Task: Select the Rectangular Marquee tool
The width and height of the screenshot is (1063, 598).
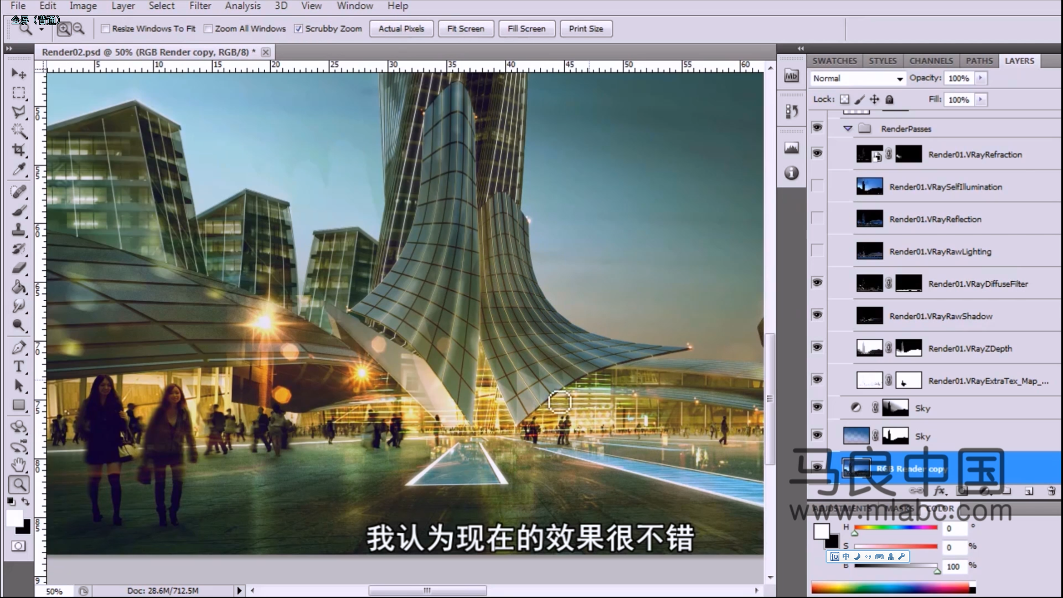Action: (x=19, y=93)
